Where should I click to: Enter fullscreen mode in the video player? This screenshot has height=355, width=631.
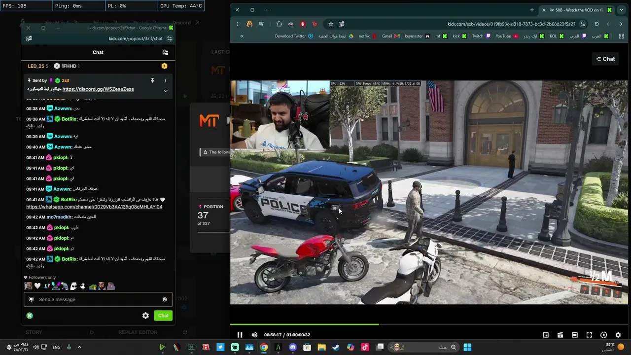[589, 335]
